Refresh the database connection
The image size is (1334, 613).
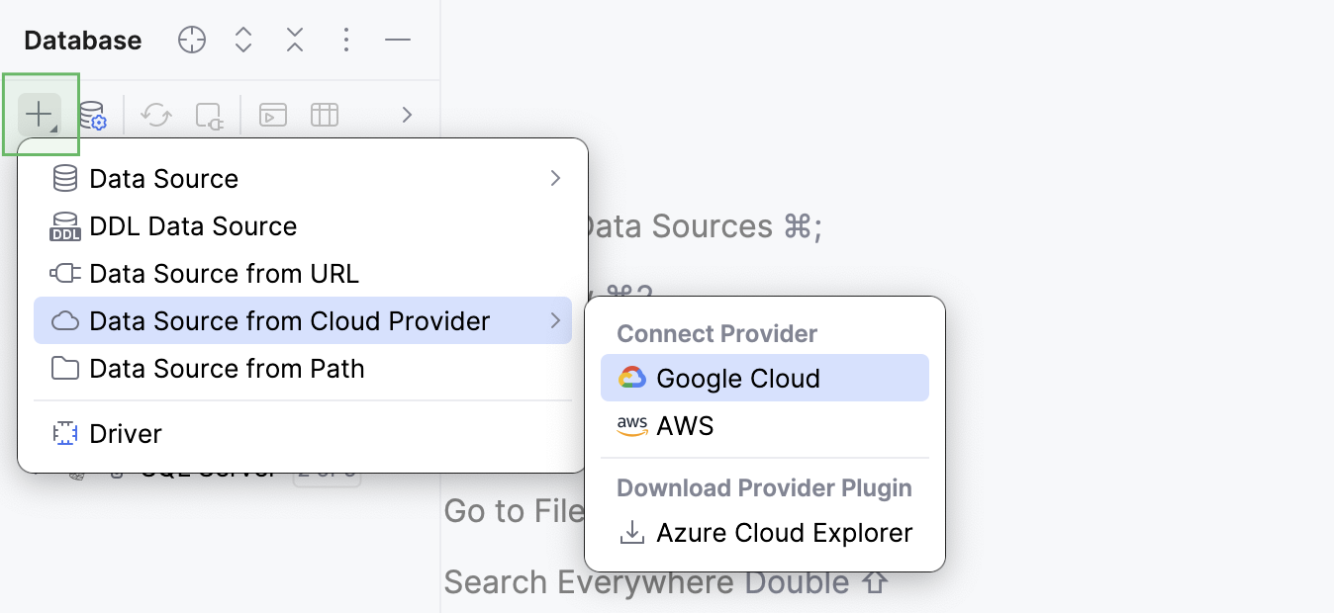coord(155,115)
